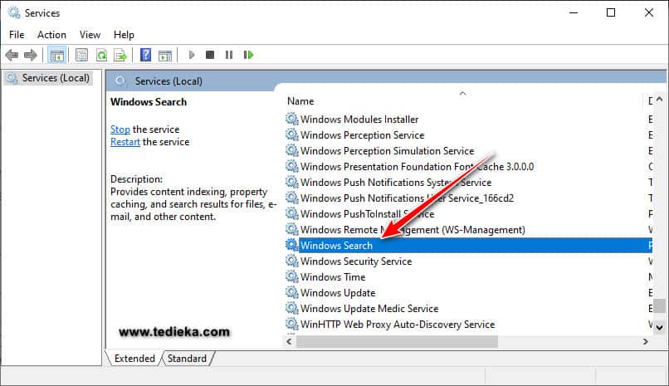This screenshot has height=386, width=669.
Task: Click the Export List toolbar icon
Action: point(120,55)
